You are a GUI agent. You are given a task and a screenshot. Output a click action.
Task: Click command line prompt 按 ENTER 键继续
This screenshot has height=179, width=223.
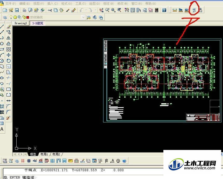click(x=20, y=177)
